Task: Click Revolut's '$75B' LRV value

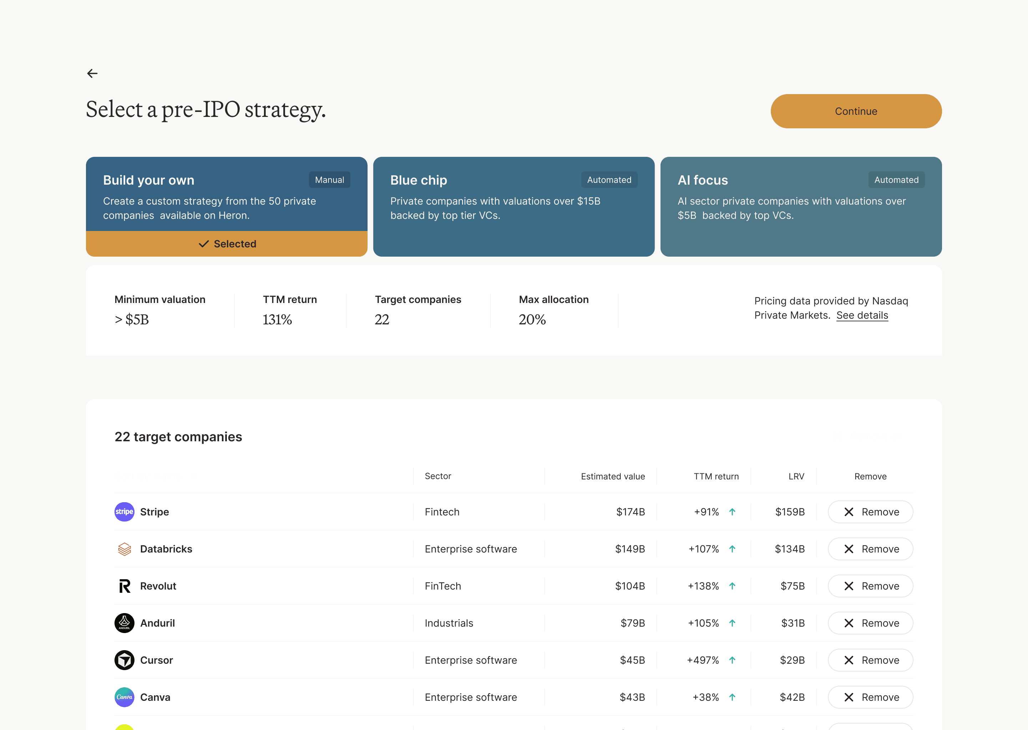Action: pyautogui.click(x=793, y=586)
